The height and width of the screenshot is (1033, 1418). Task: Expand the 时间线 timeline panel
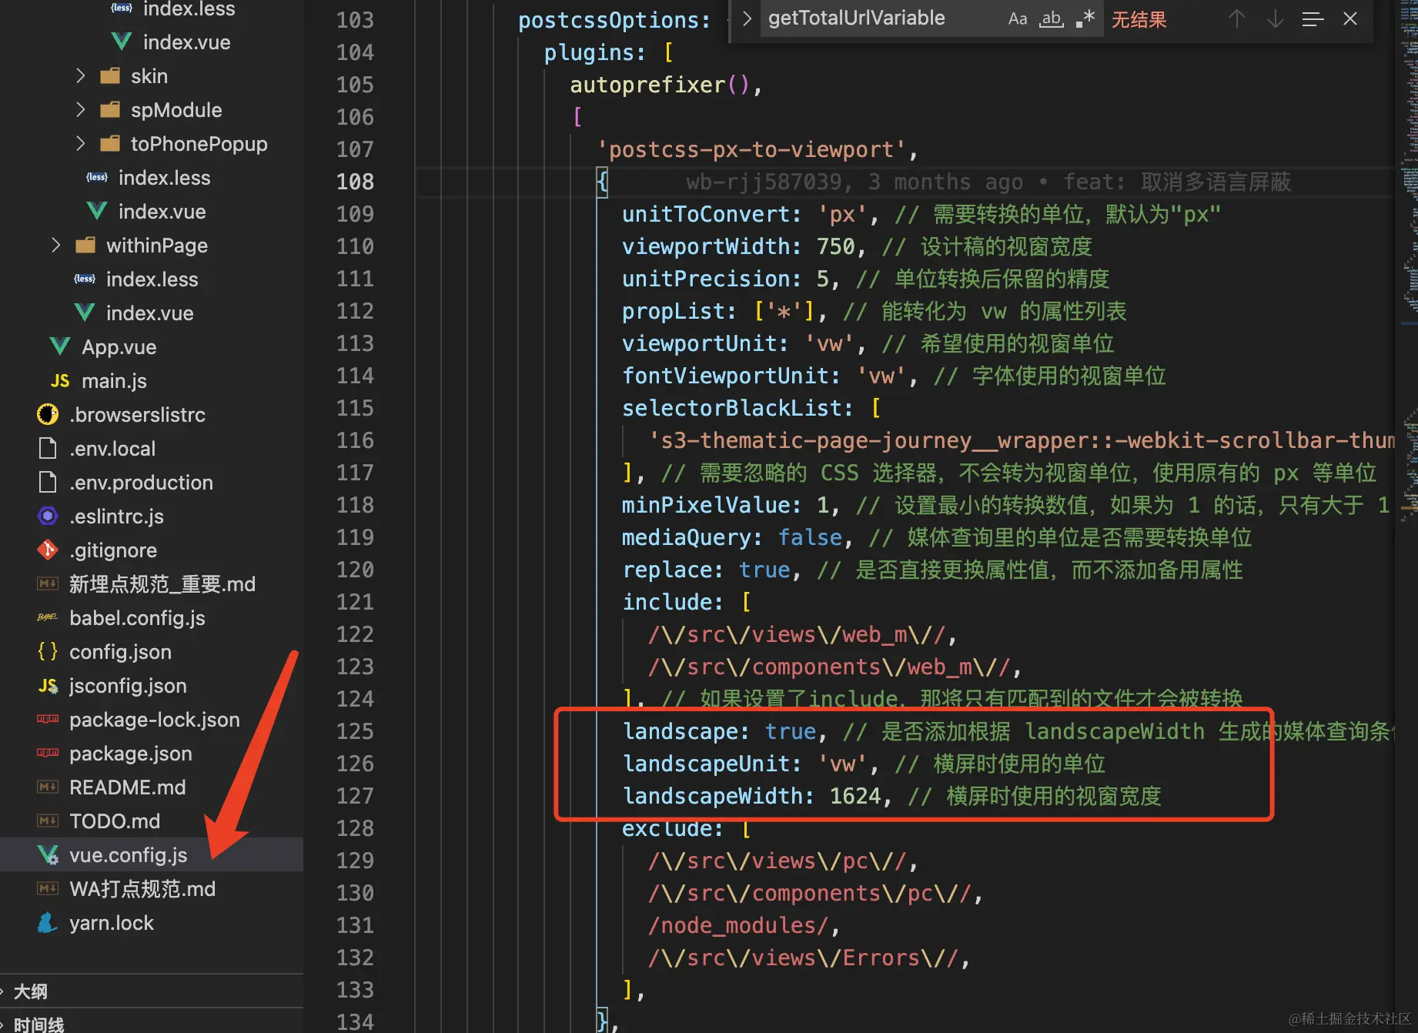(x=38, y=1024)
